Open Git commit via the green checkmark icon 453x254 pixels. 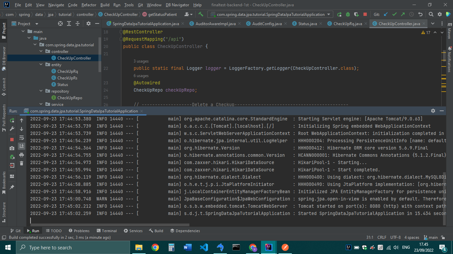click(x=395, y=15)
